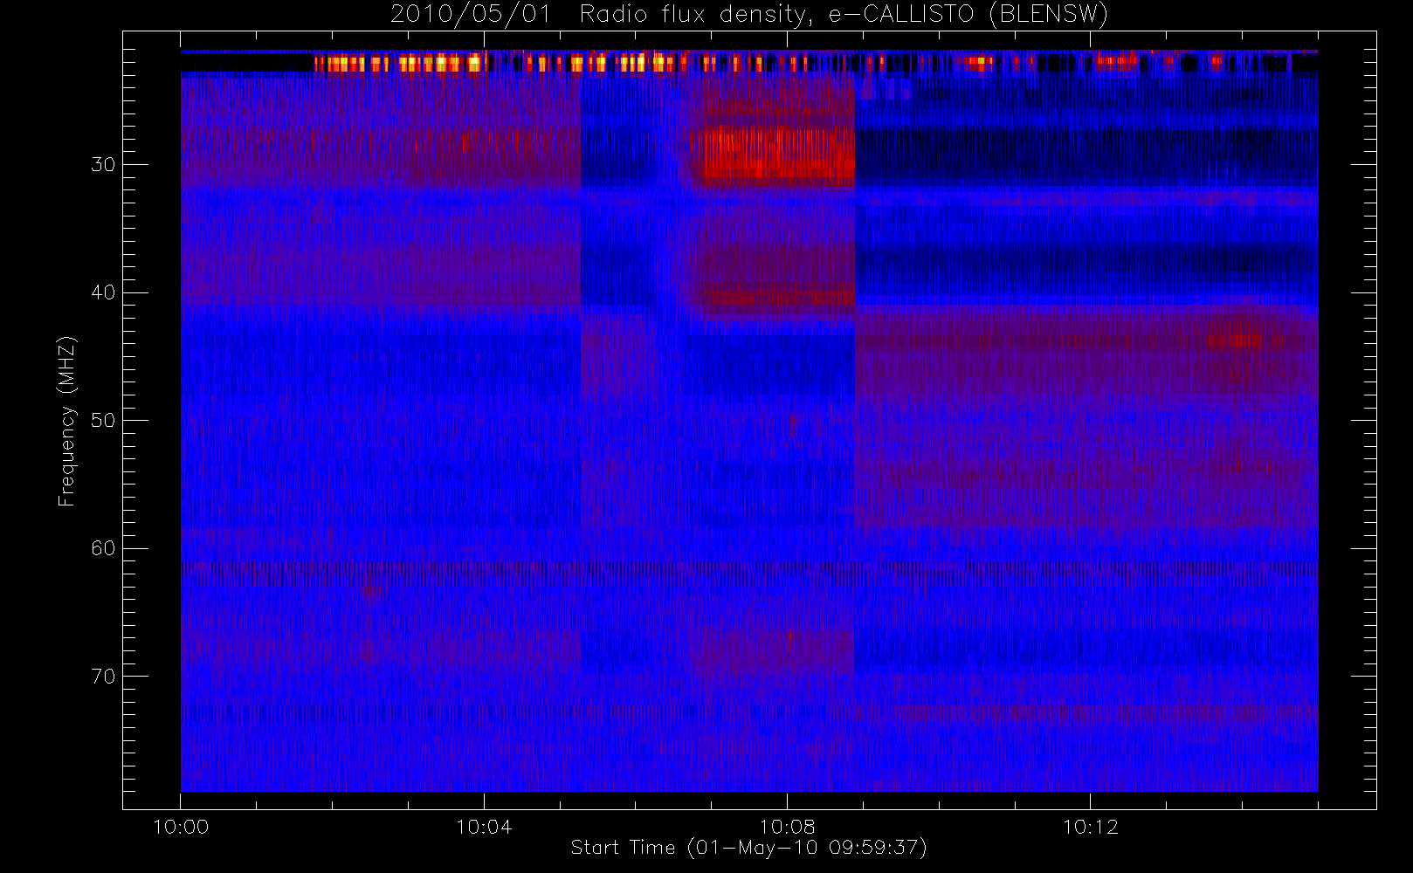
Task: Click the "Start Time (01-May-10 09:59:37)" label
Action: click(x=748, y=848)
